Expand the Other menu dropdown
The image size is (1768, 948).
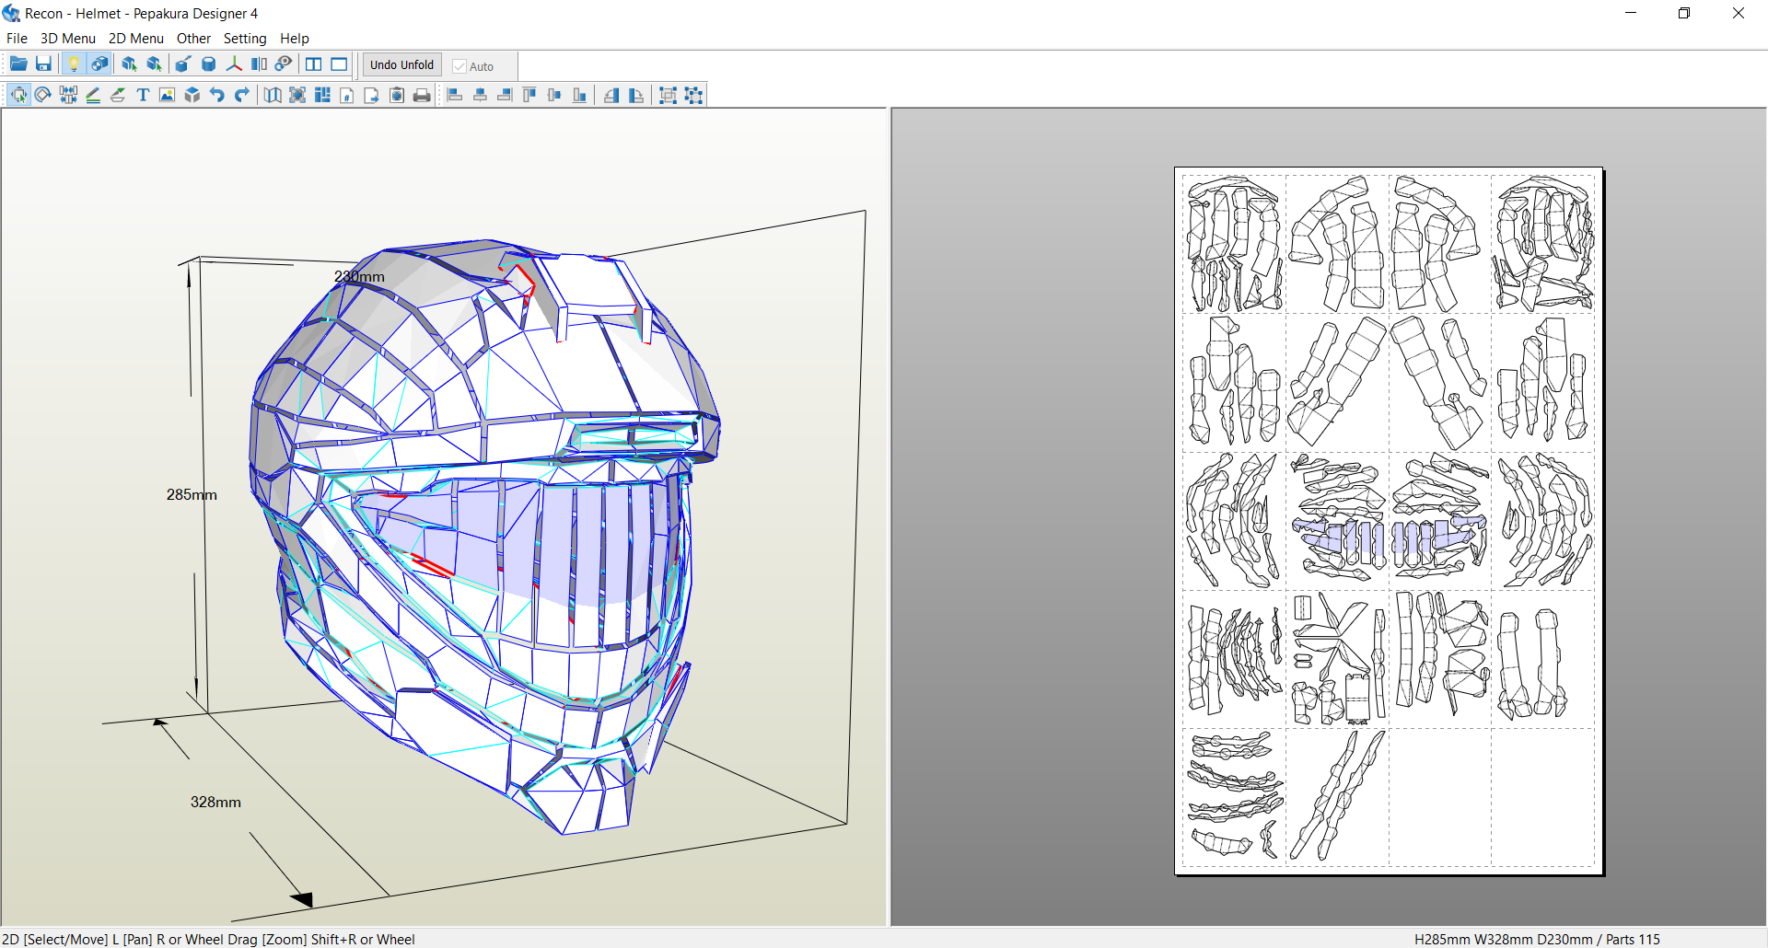point(193,39)
